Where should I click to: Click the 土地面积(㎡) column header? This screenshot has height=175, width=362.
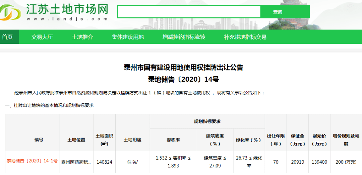pyautogui.click(x=104, y=140)
